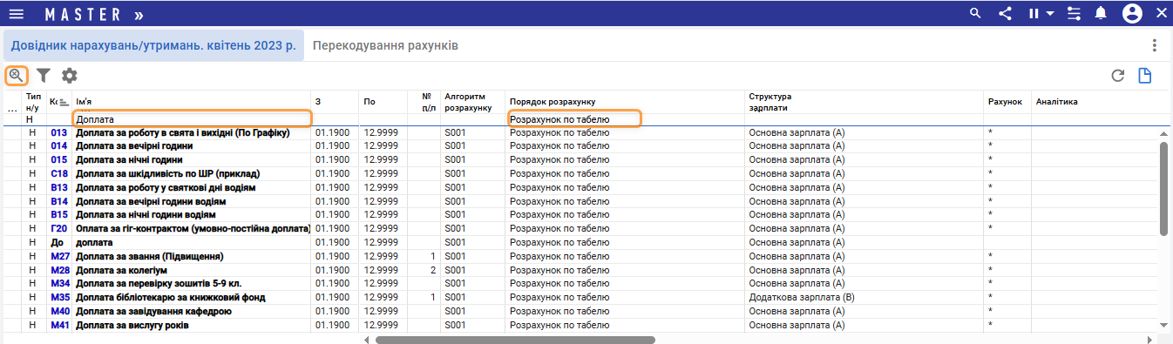
Task: Select the Довідник нарахувань/утримань tab
Action: (154, 45)
